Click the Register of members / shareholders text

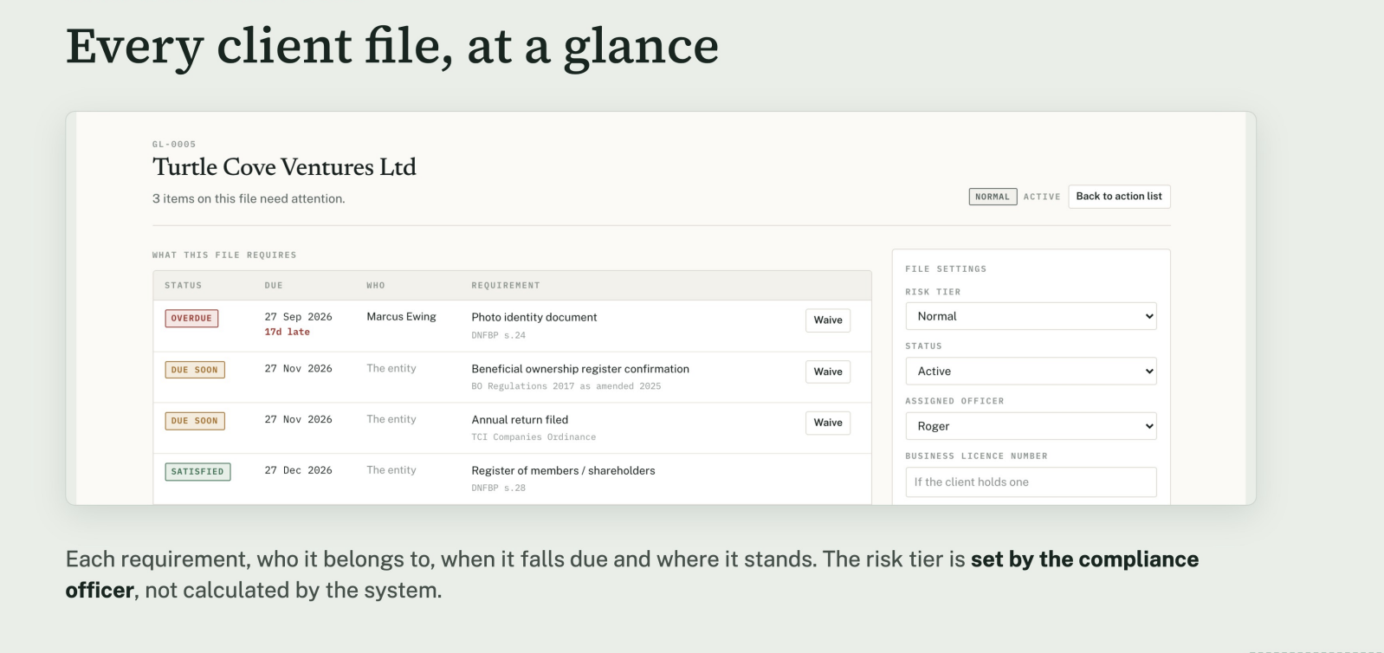563,471
